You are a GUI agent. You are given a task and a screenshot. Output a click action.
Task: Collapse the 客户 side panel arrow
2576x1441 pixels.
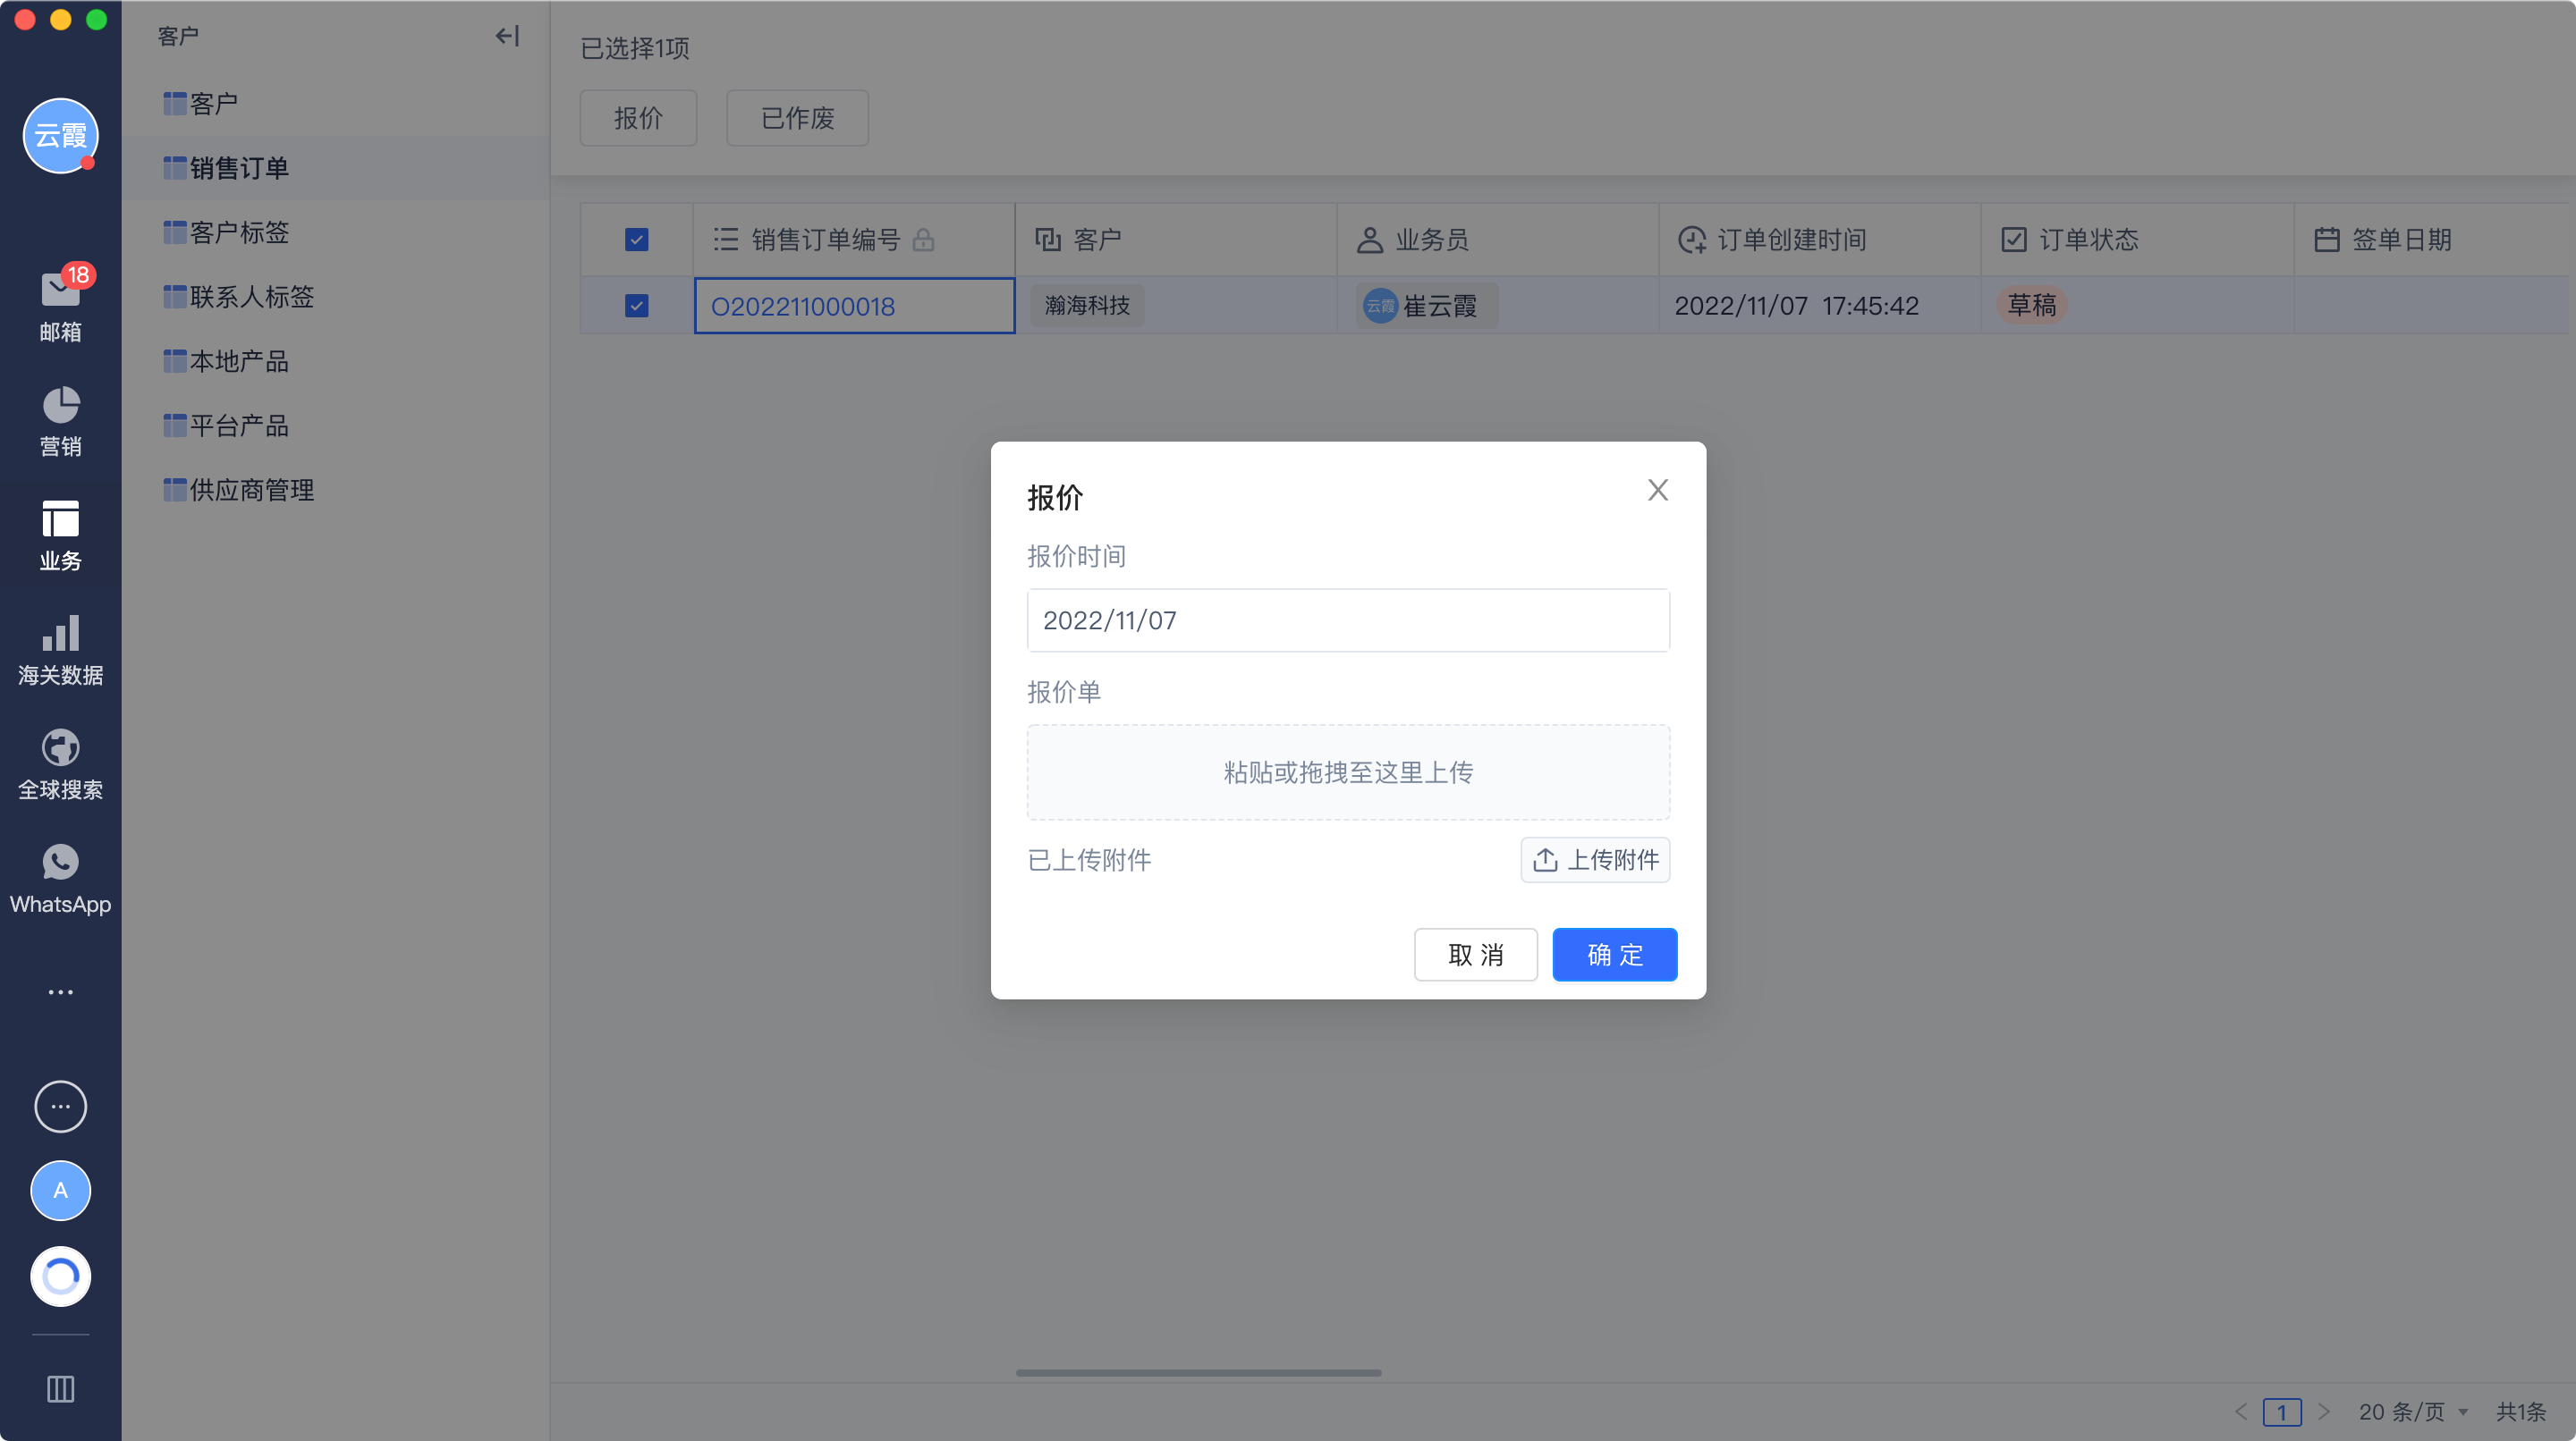pos(507,37)
